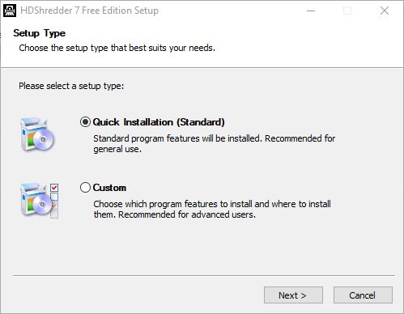Click the 'Please select a setup type' prompt
Image resolution: width=404 pixels, height=314 pixels.
71,86
